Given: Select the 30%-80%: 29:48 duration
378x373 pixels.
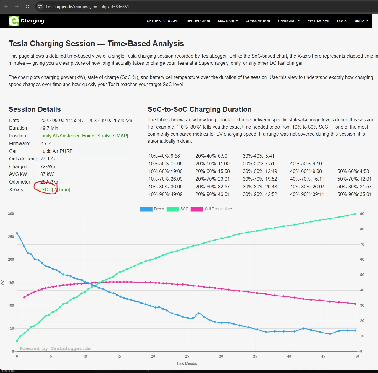Looking at the screenshot, I should pyautogui.click(x=260, y=186).
